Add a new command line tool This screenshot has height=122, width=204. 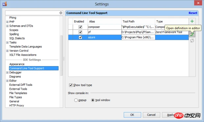pyautogui.click(x=192, y=21)
